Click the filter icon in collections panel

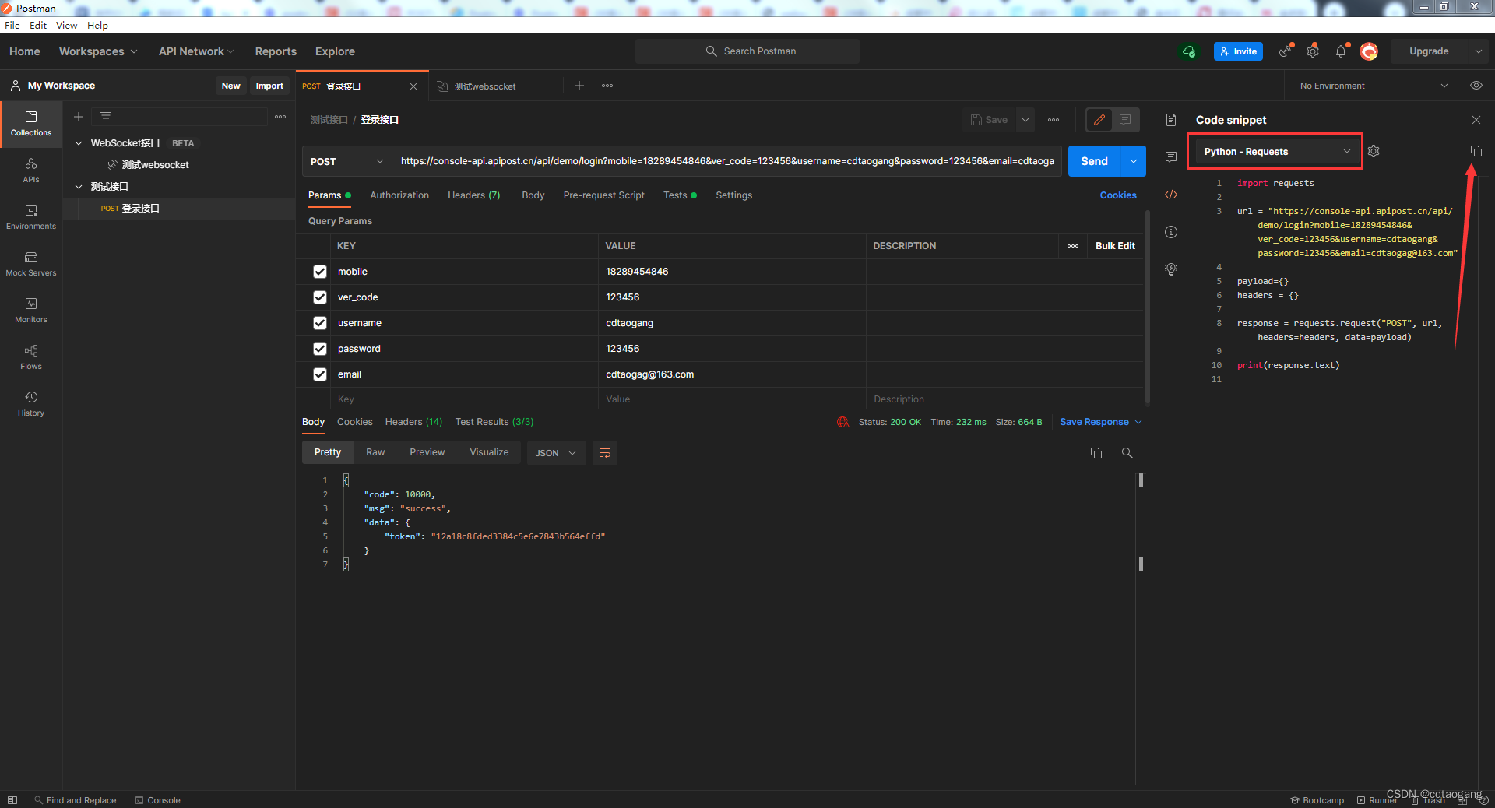(x=106, y=117)
